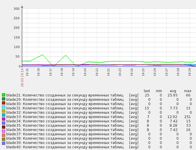The height and width of the screenshot is (150, 196).
Task: Select the blade37 legend label
Action: click(65, 134)
